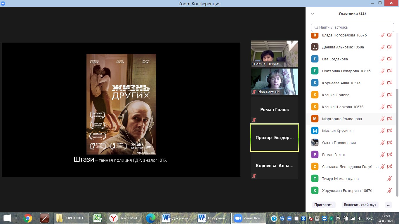The width and height of the screenshot is (399, 224).
Task: Click the purple Р avatar of Роман Голюк
Action: coord(315,155)
